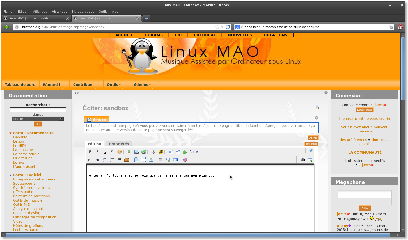Apply bold formatting in the wiki editor
Viewport: 408px width, 240px height.
pos(90,152)
